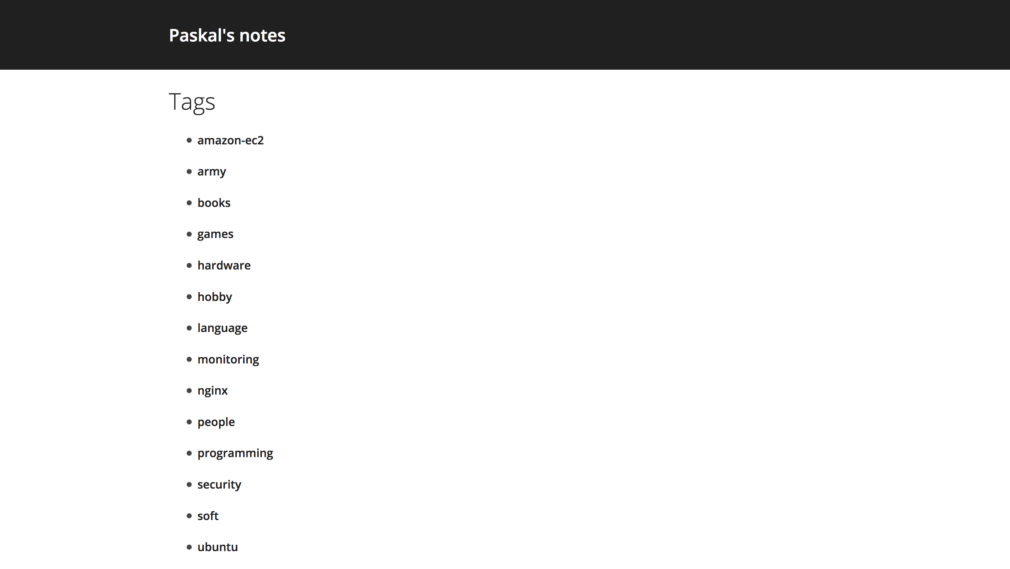Screen dimensions: 1010x569
Task: Select the soft tag
Action: tap(207, 515)
